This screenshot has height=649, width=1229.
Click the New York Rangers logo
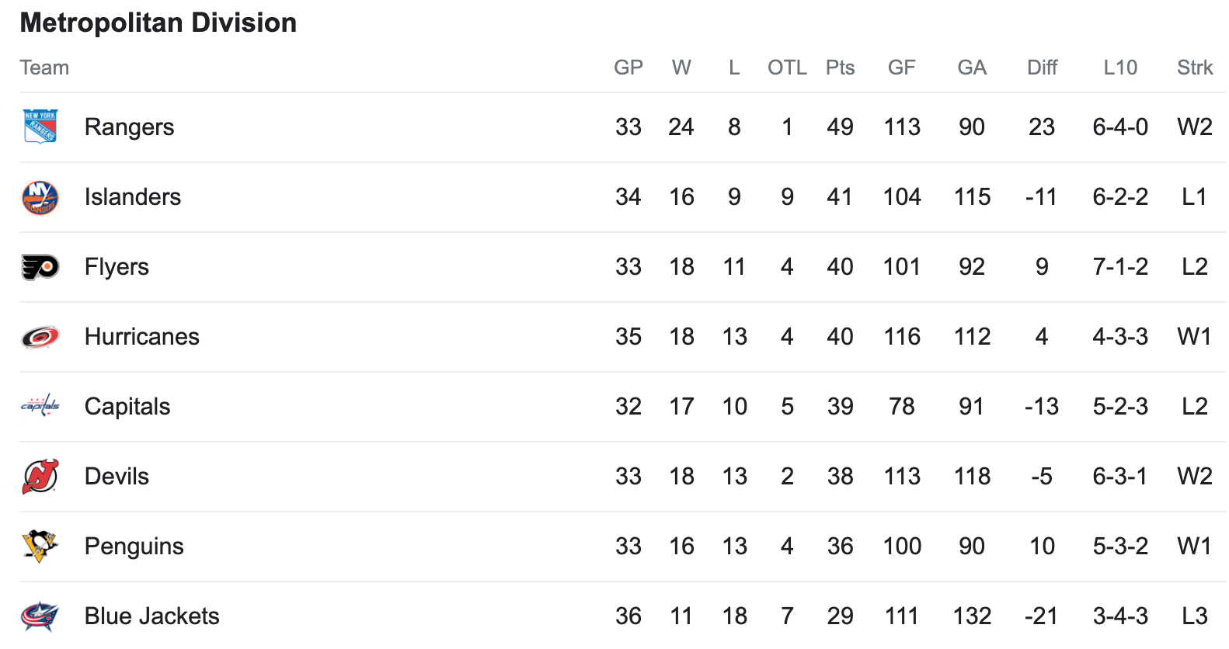pyautogui.click(x=40, y=127)
